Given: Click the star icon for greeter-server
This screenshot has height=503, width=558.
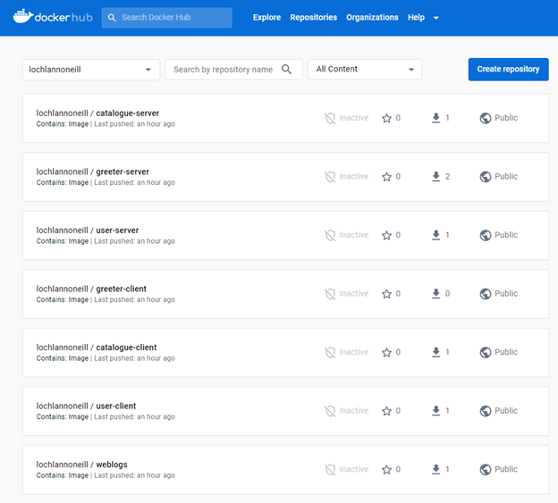Looking at the screenshot, I should 386,177.
